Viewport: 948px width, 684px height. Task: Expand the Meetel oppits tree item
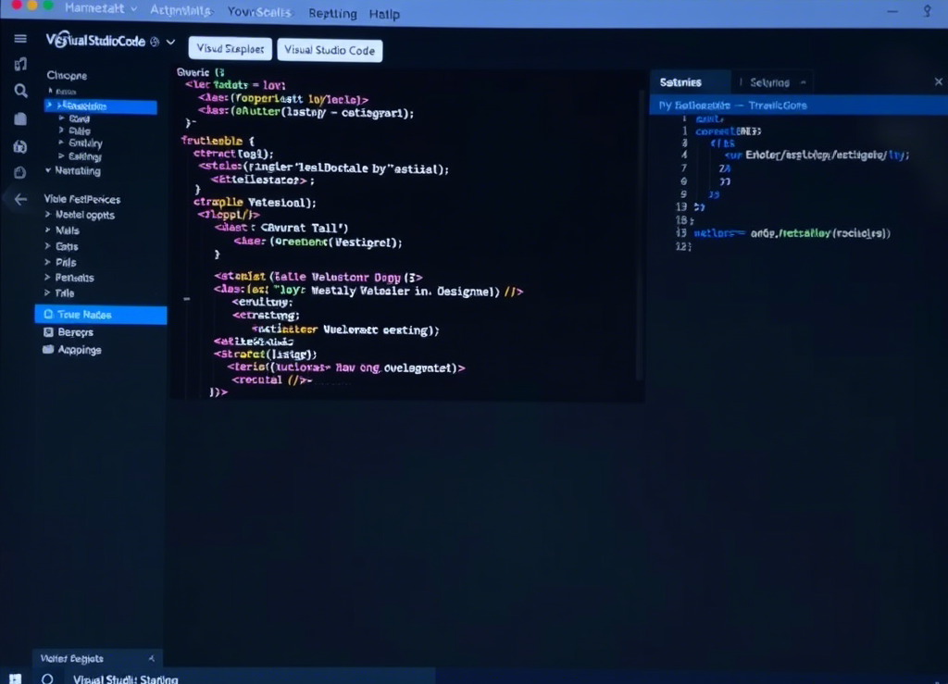[48, 215]
